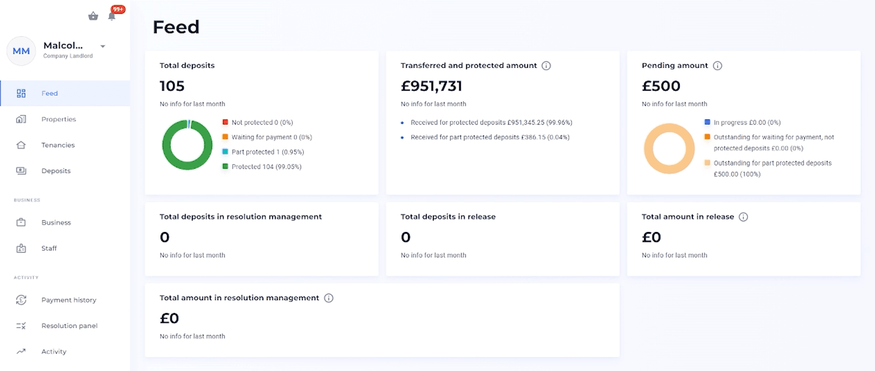Click the Staff badge icon
Screen dimensions: 875x371
(x=21, y=248)
